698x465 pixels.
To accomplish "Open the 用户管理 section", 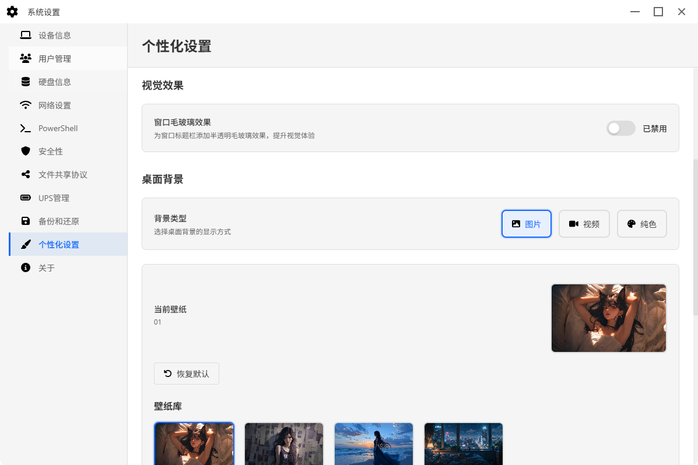I will coord(68,58).
